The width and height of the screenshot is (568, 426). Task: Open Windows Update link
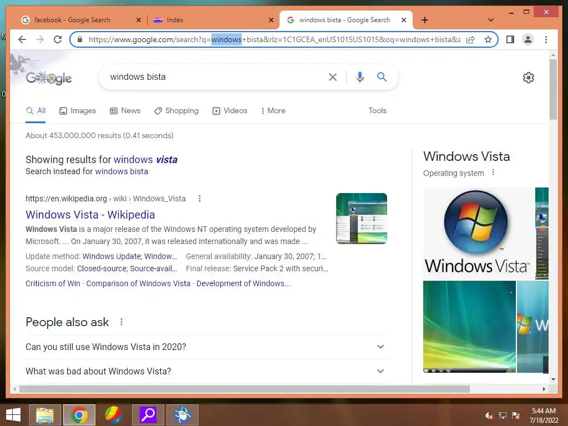coord(111,256)
